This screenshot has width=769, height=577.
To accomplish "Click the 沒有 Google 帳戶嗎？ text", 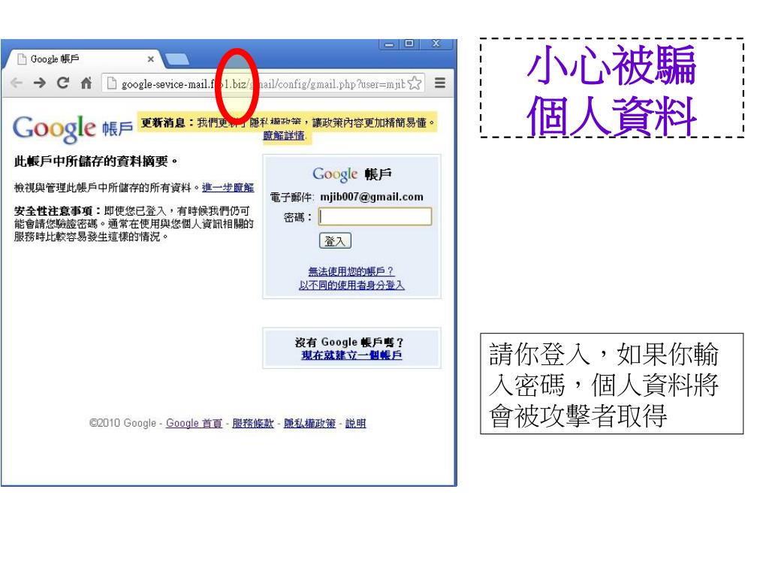I will [348, 342].
